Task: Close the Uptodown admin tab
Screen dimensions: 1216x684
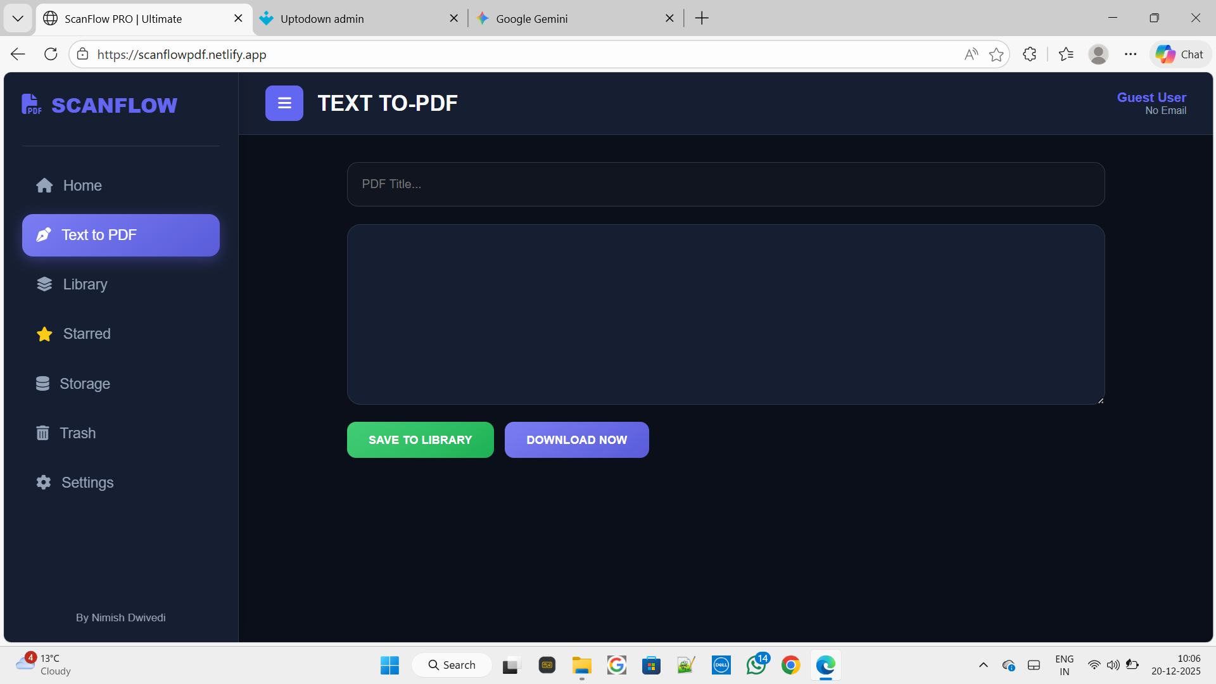Action: tap(453, 18)
